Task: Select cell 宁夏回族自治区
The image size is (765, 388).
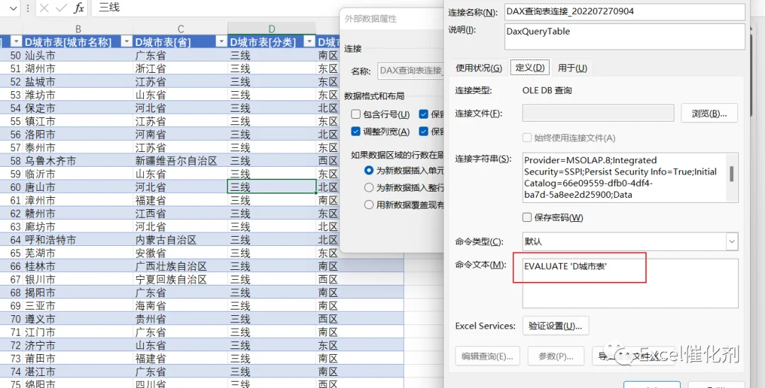Action: (x=181, y=279)
